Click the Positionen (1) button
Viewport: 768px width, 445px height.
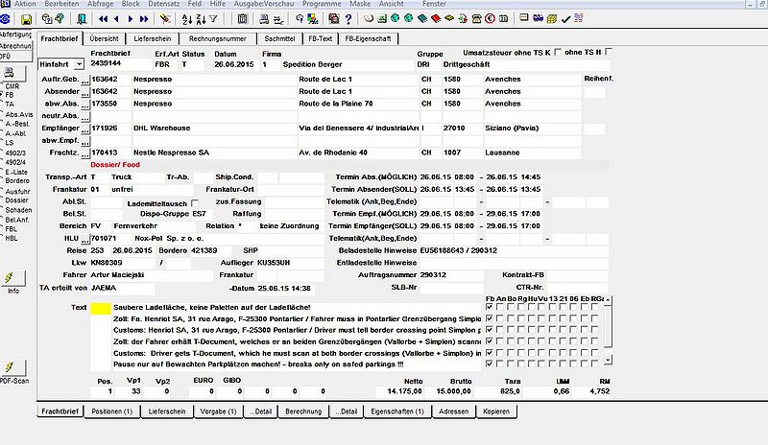112,411
